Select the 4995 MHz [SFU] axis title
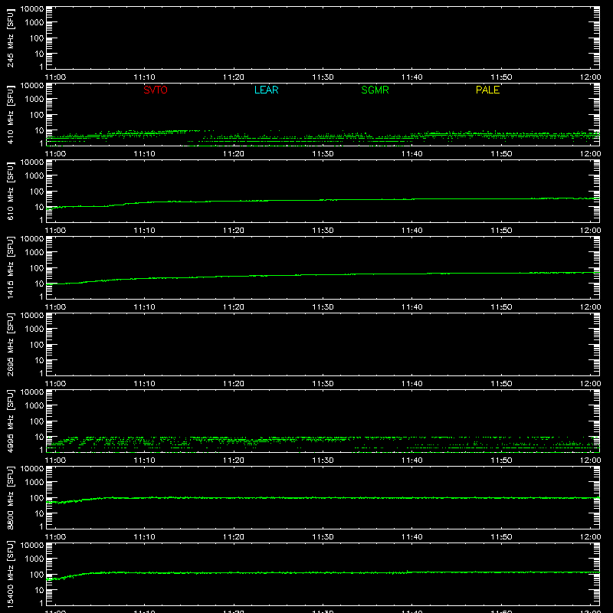 (x=10, y=421)
